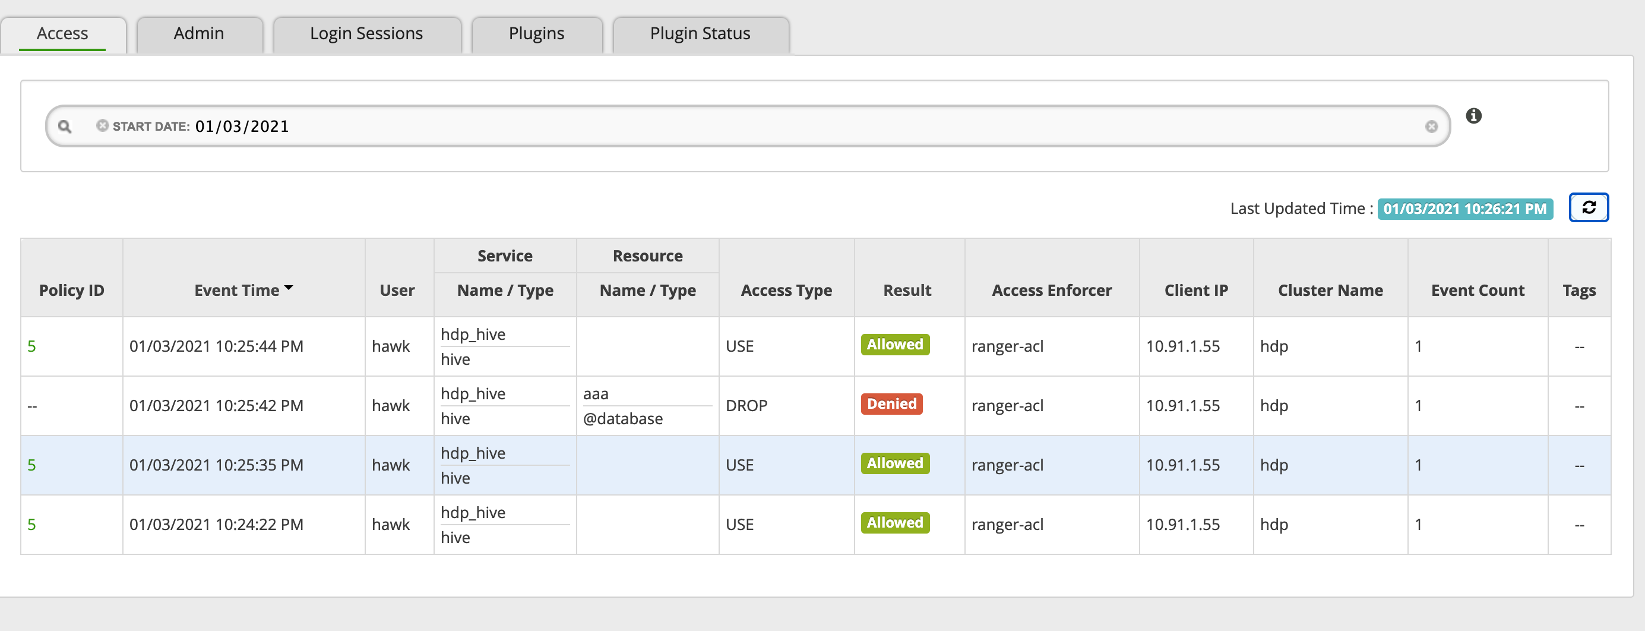Click the Allowed badge in first row
This screenshot has width=1645, height=631.
(894, 345)
